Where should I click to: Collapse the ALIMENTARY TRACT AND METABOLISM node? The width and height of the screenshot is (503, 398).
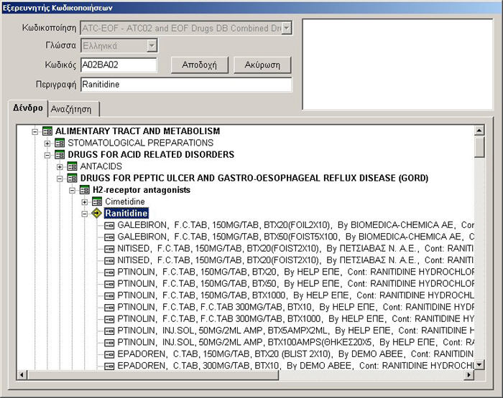click(x=34, y=132)
